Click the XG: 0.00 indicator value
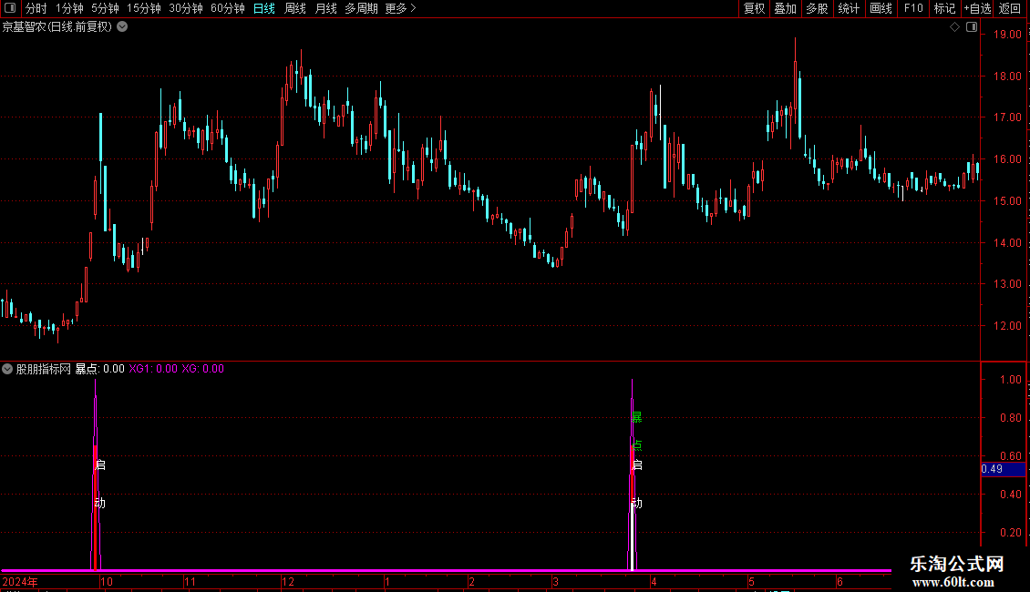 tap(203, 369)
